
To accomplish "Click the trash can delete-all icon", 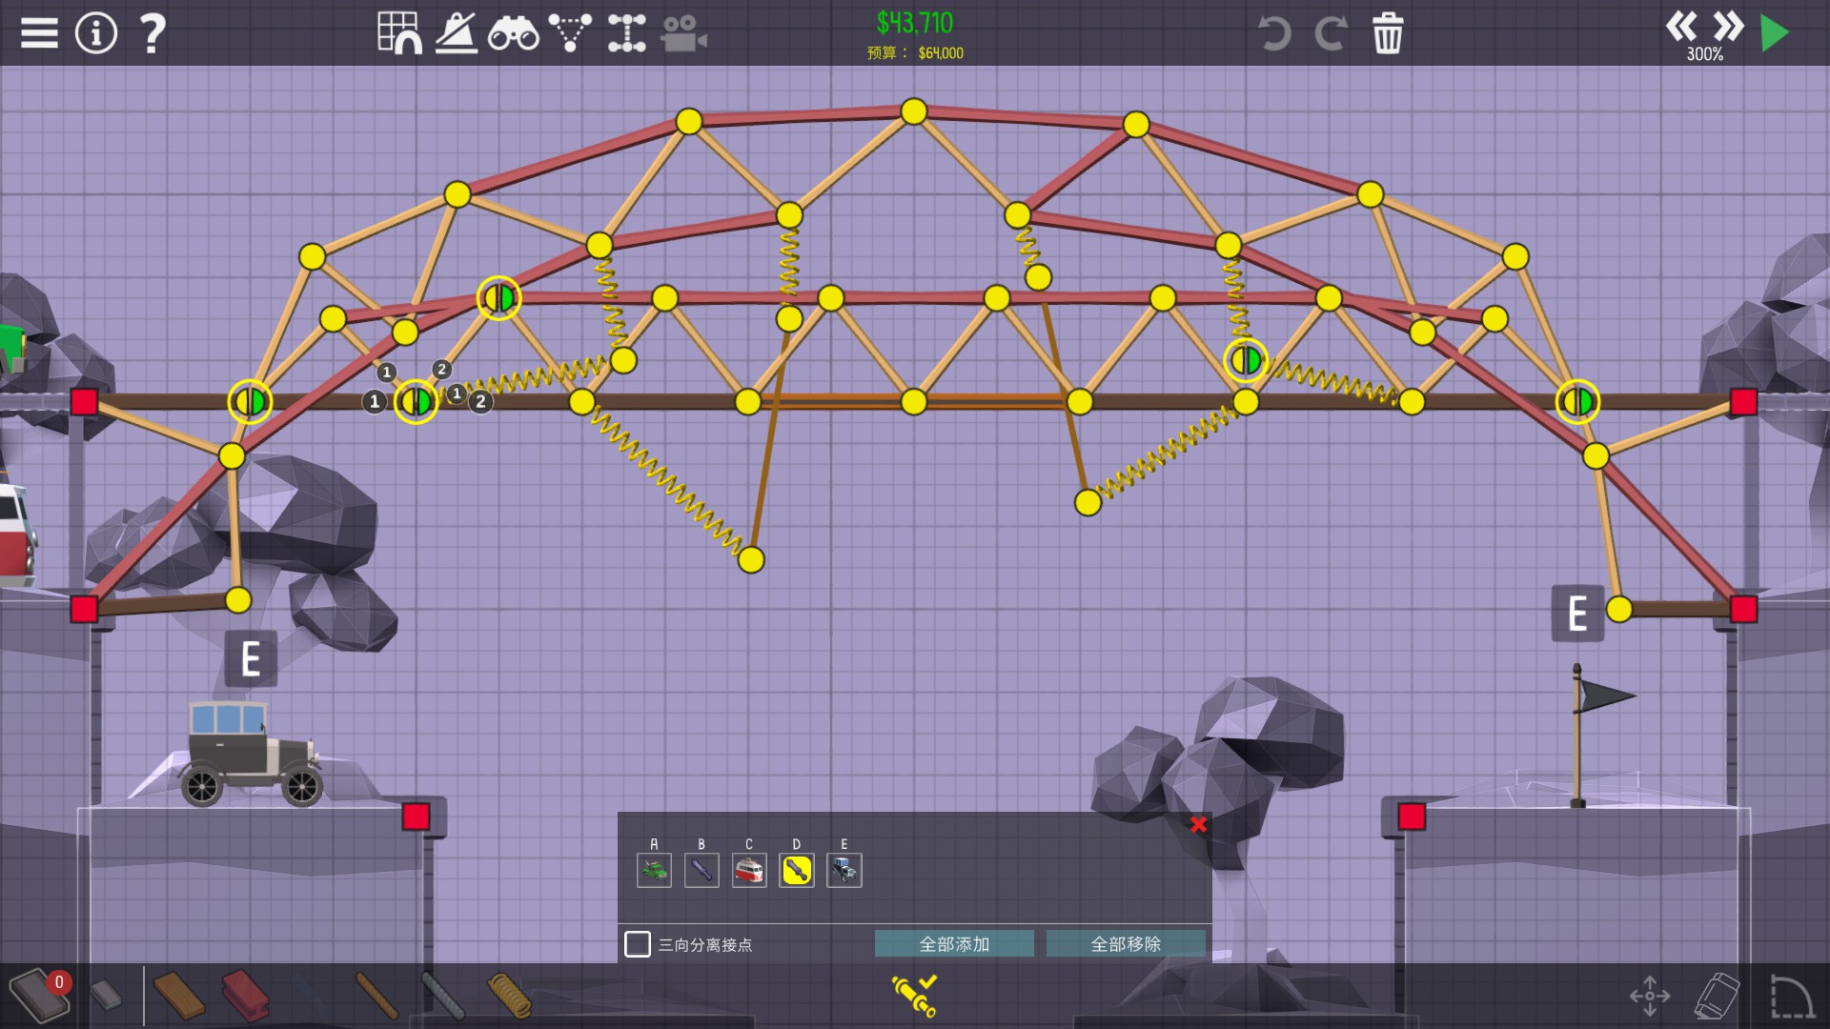I will pos(1387,33).
